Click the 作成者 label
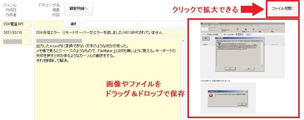Screen dimensions: 304x120 11,15
